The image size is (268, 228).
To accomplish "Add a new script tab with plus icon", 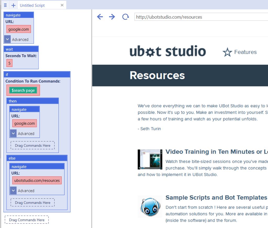I will (13, 5).
